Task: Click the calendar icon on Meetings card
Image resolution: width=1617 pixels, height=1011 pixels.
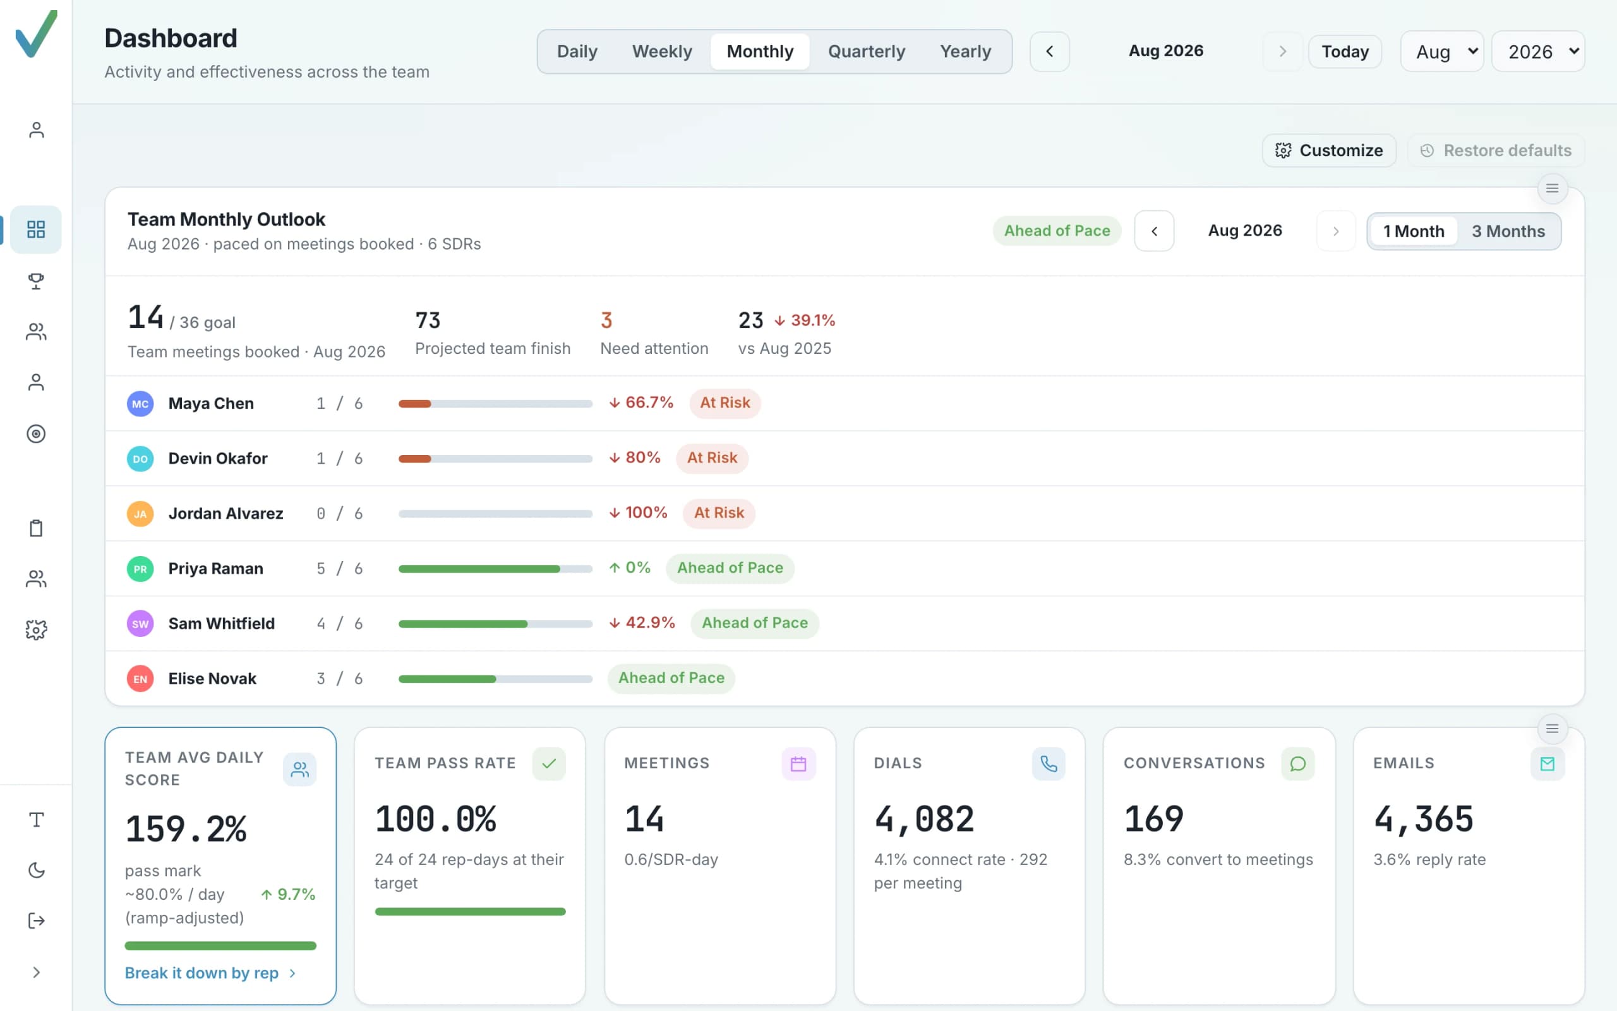Action: coord(798,763)
